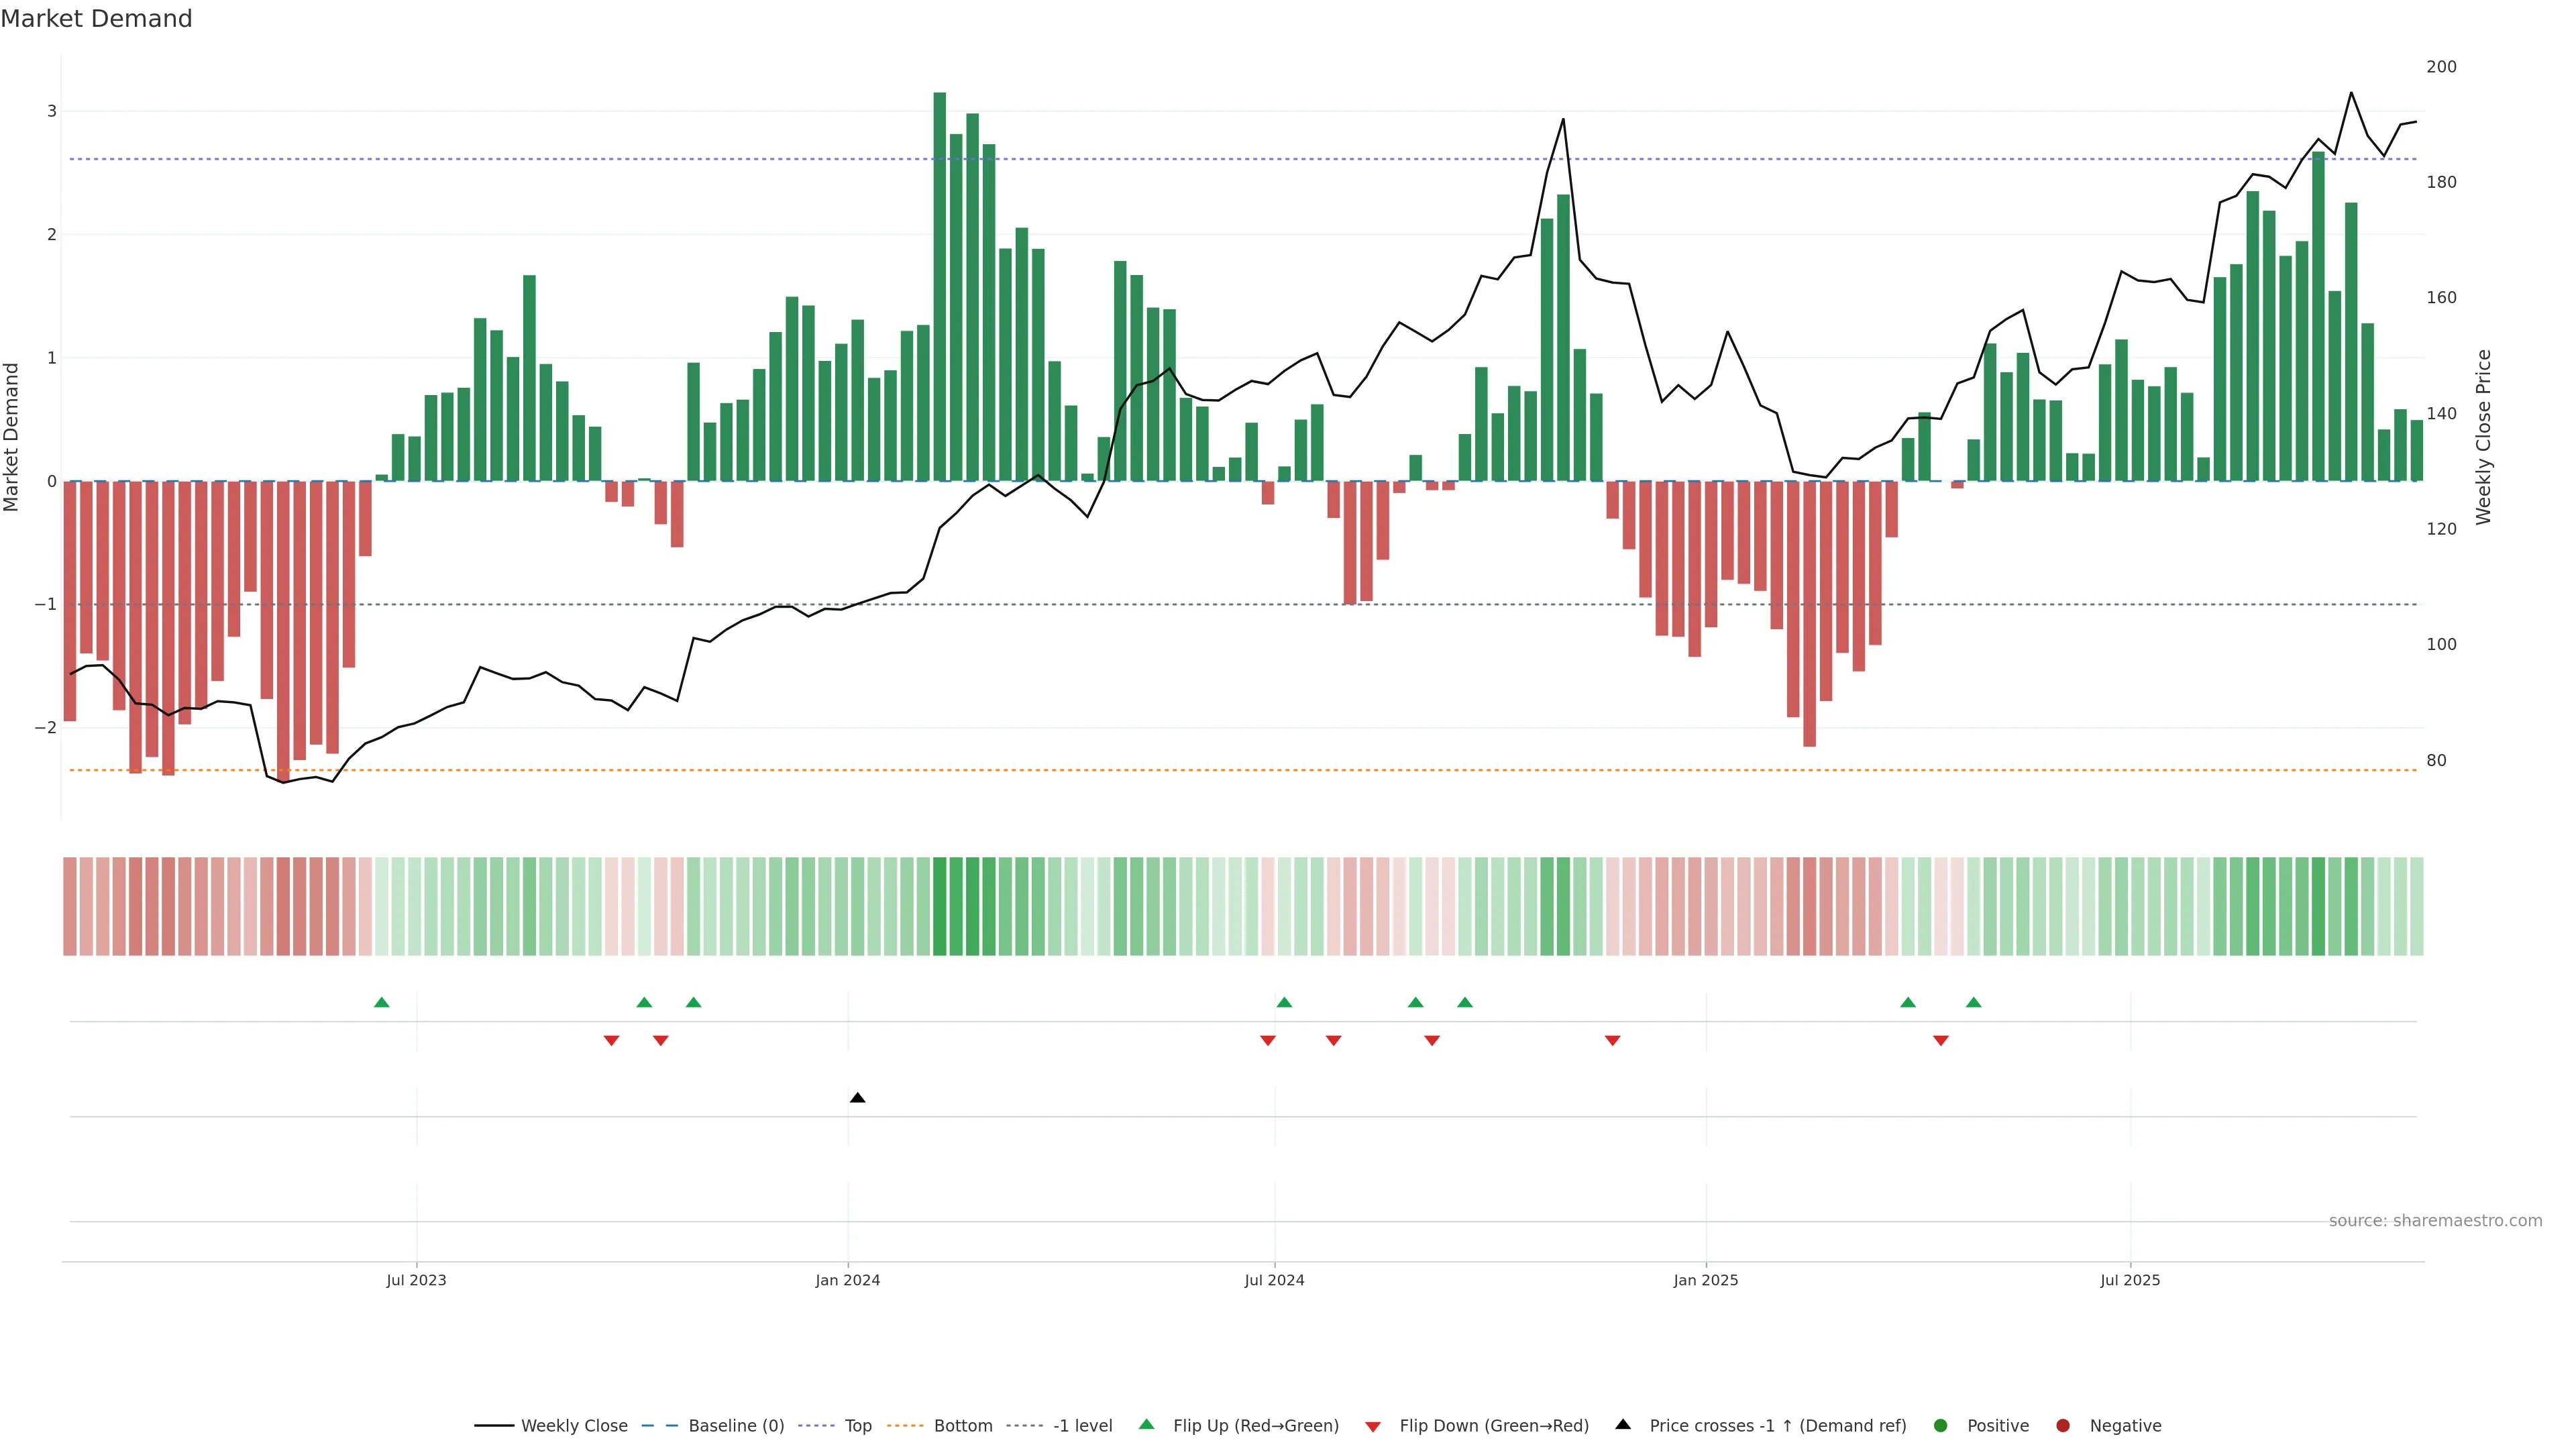Toggle the -1 level legend entry

point(1082,1426)
